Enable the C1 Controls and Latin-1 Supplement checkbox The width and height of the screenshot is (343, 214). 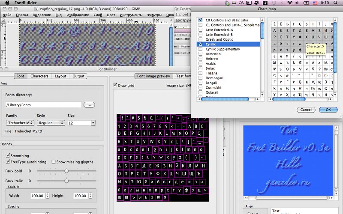(200, 25)
